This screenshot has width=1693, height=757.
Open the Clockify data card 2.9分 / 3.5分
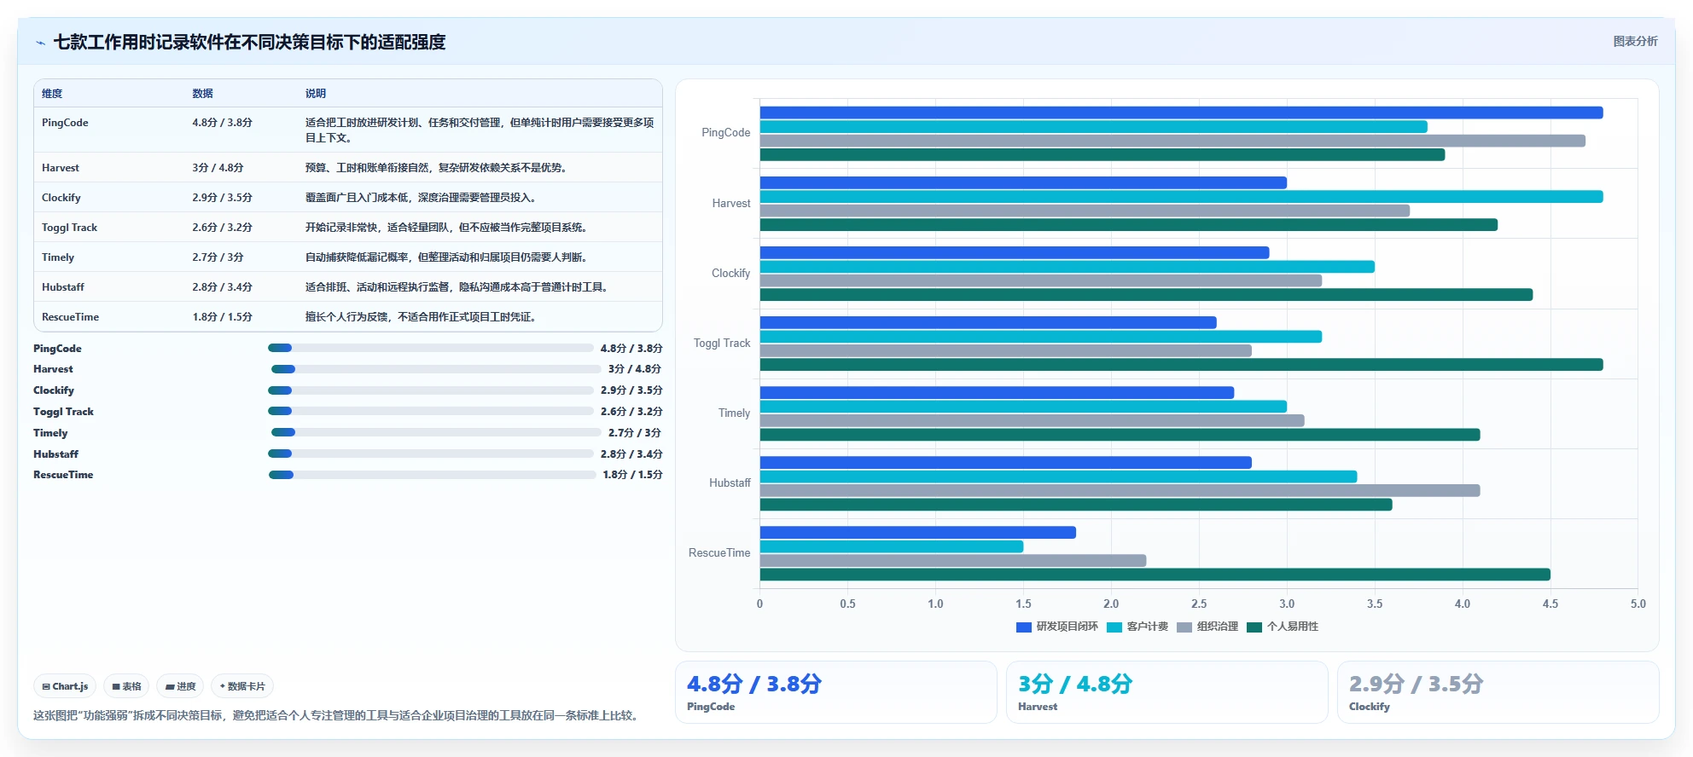(x=1498, y=692)
